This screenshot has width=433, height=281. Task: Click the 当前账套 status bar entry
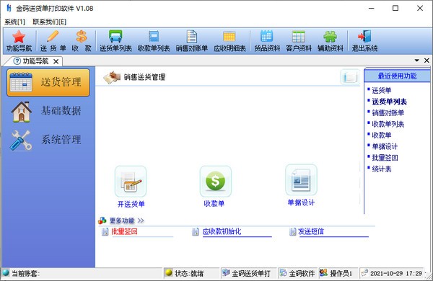[25, 273]
